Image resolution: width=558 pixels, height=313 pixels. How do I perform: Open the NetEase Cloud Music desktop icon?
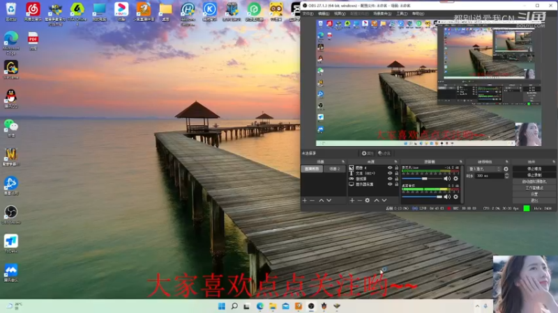pyautogui.click(x=33, y=11)
